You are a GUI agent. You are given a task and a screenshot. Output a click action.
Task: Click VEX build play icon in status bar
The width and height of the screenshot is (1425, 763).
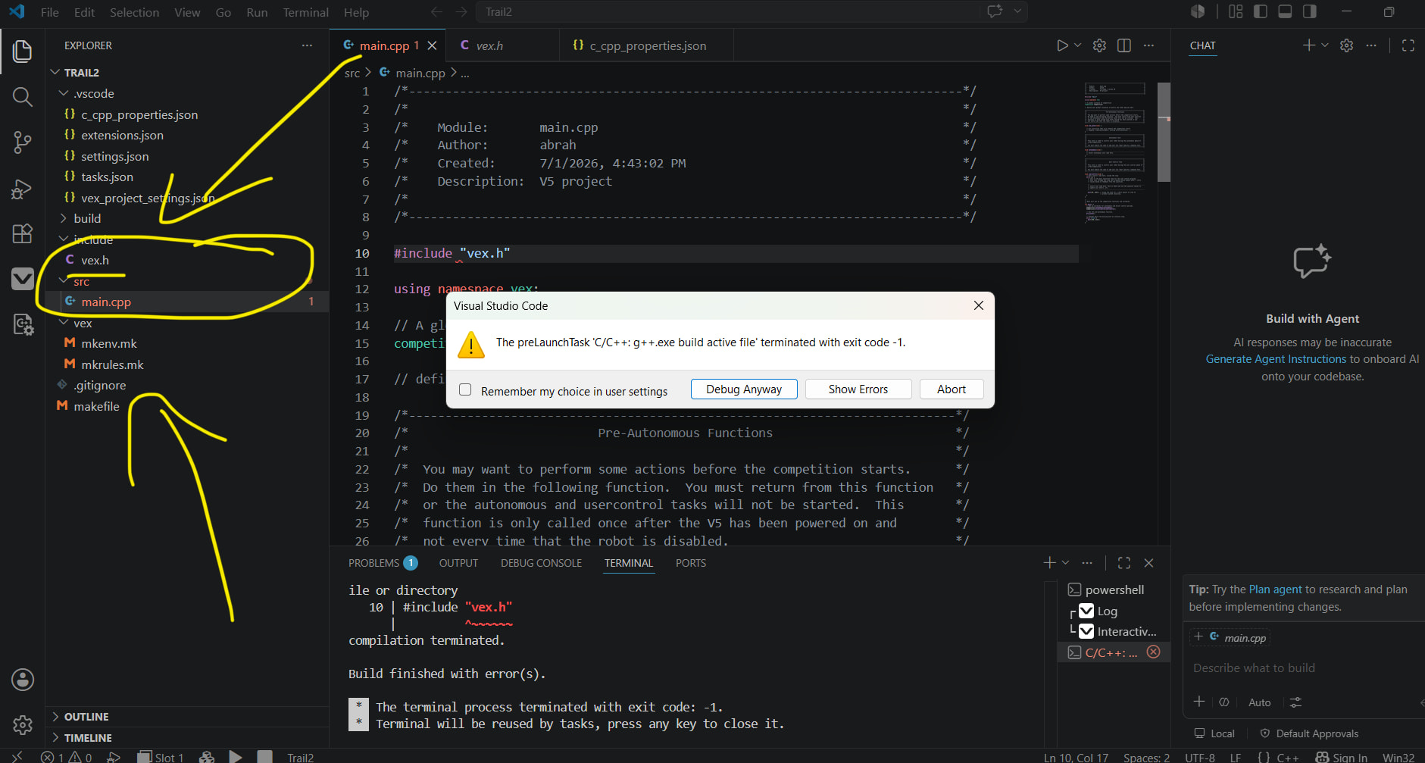236,757
